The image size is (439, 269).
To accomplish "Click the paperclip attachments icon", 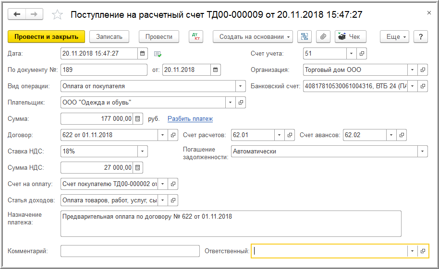I will 323,37.
